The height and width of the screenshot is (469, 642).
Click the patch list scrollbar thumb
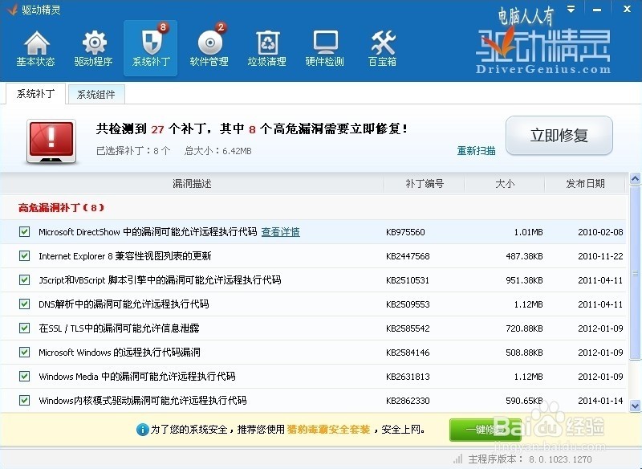[635, 272]
